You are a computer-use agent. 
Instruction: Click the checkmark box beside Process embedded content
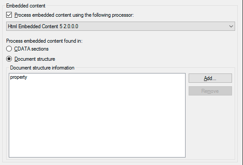9,15
